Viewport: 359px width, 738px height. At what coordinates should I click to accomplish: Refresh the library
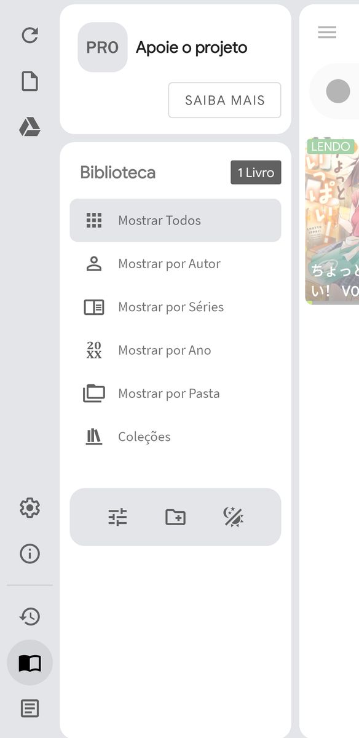click(x=30, y=35)
